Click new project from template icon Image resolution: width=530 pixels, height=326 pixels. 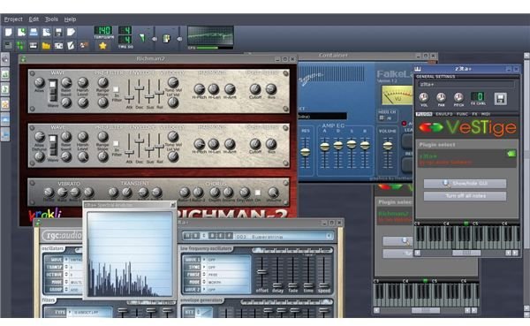[x=21, y=32]
